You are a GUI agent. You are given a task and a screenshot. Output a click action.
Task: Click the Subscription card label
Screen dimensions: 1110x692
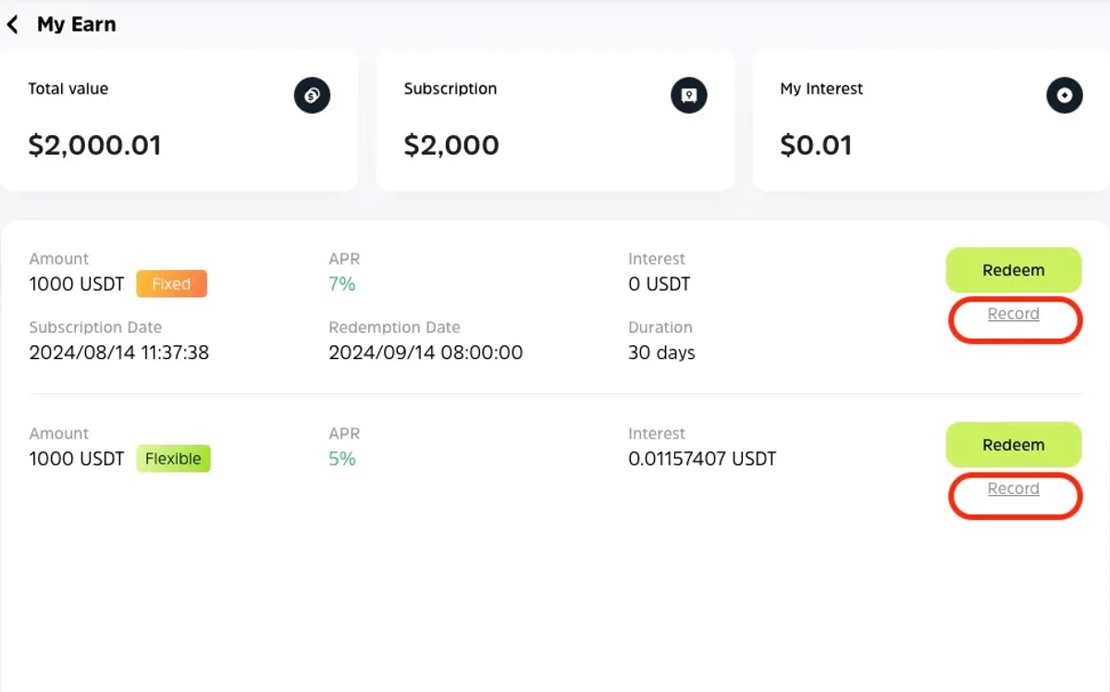coord(450,89)
